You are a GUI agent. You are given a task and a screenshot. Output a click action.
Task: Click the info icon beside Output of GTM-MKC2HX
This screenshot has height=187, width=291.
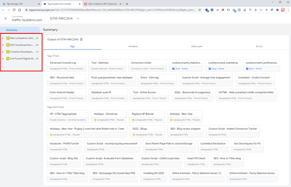pyautogui.click(x=81, y=39)
